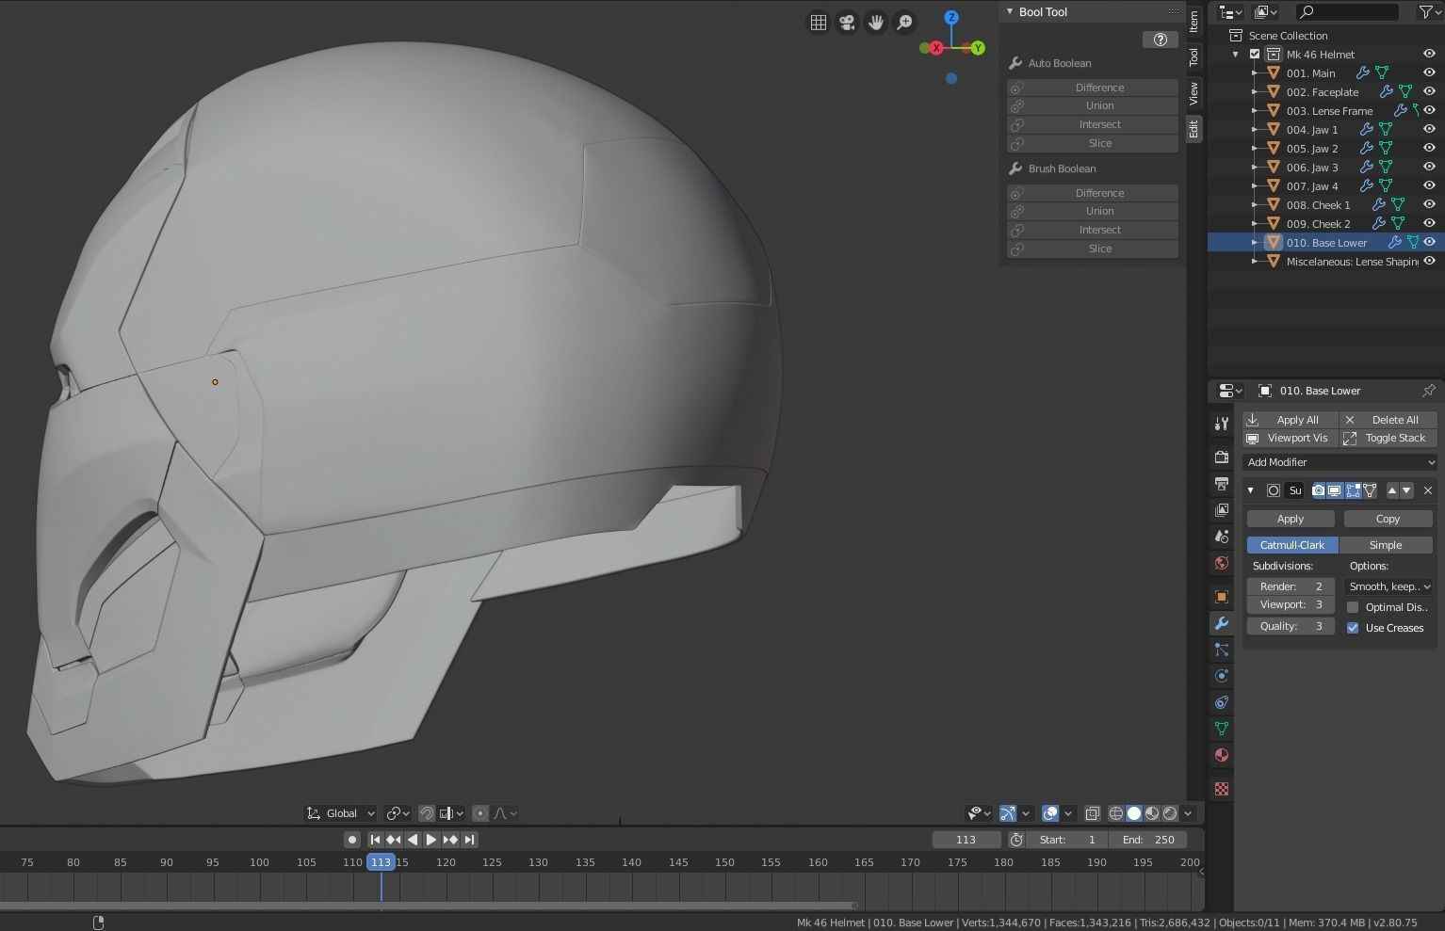This screenshot has width=1445, height=931.
Task: Enable the Optimal Display checkbox
Action: click(x=1353, y=607)
